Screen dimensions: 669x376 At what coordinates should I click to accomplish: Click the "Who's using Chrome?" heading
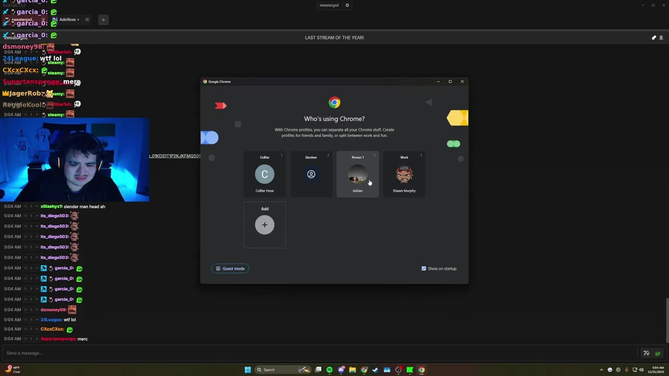[334, 119]
